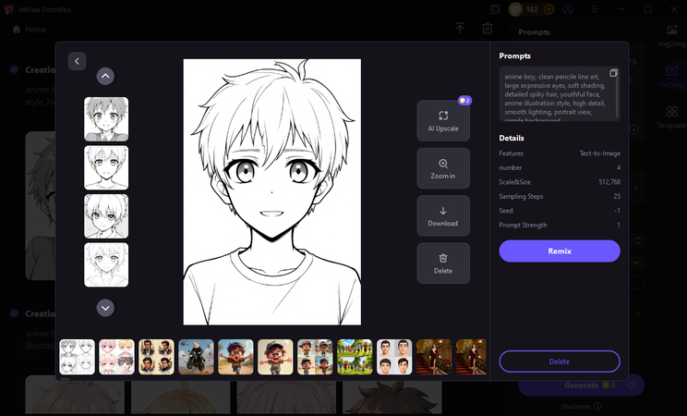Click the outlined Delete button at panel bottom
This screenshot has height=416, width=687.
click(x=560, y=361)
